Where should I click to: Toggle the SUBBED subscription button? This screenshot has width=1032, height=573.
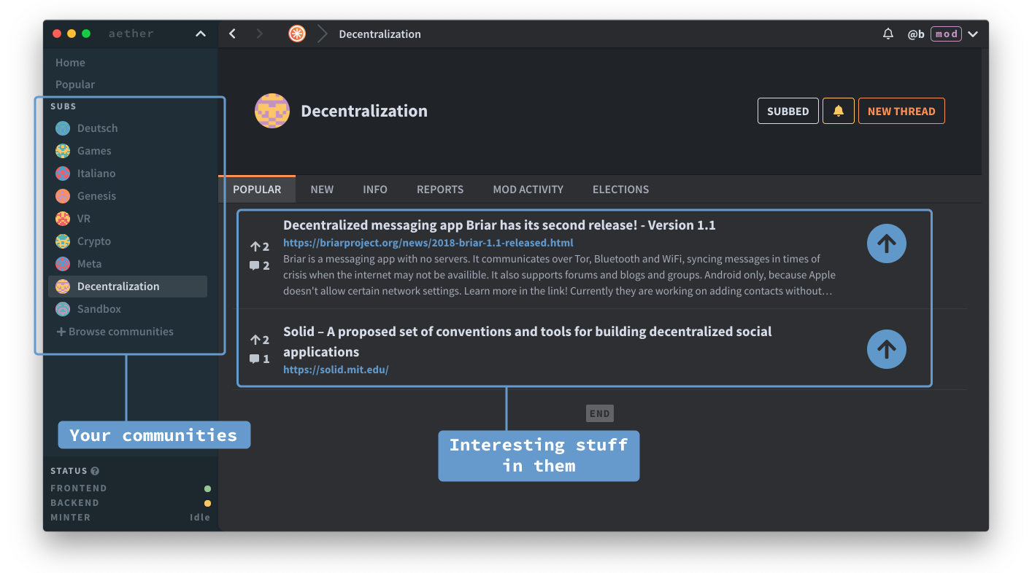[788, 111]
